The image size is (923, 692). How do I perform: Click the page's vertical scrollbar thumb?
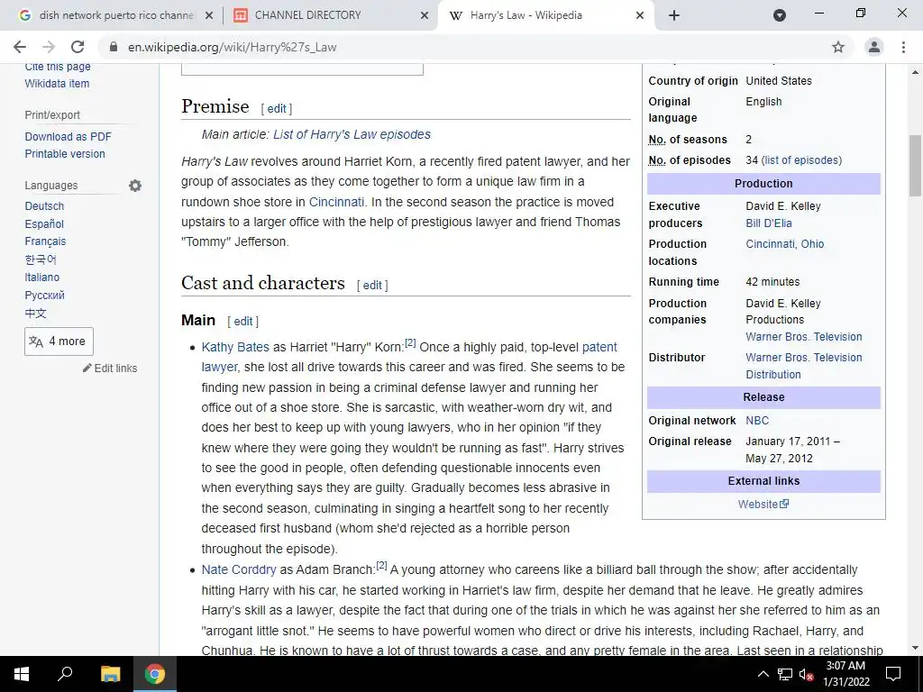[x=915, y=166]
